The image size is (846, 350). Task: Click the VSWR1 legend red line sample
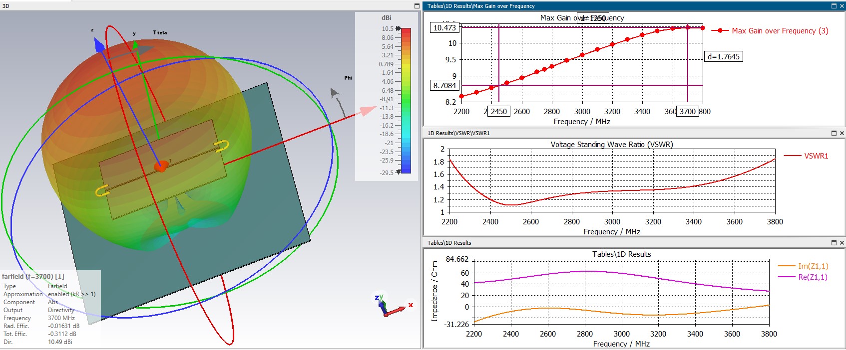pyautogui.click(x=792, y=156)
